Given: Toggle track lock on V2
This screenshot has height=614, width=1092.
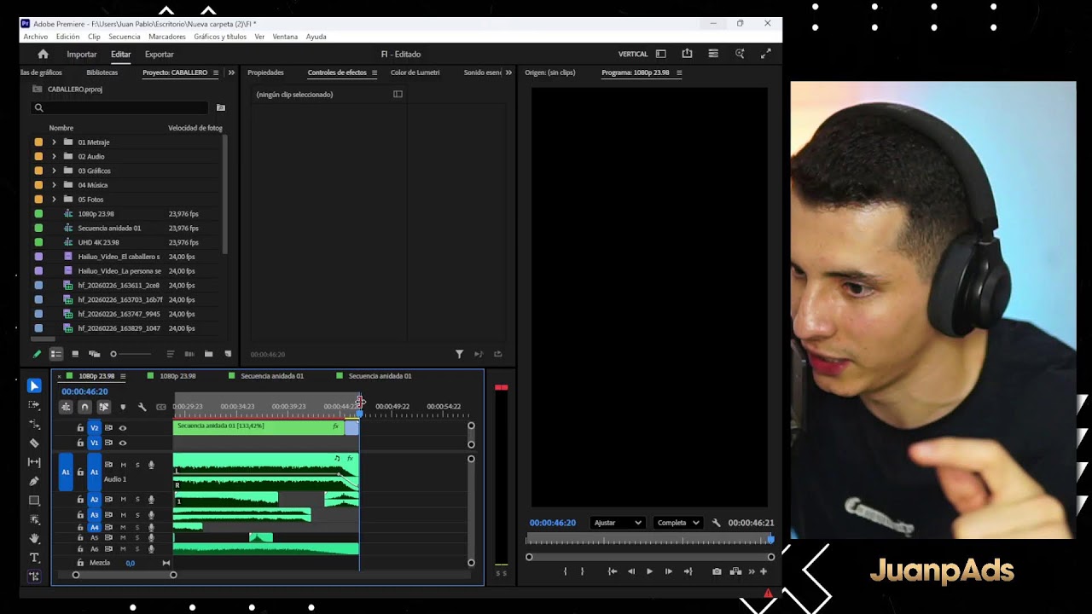Looking at the screenshot, I should tap(80, 428).
